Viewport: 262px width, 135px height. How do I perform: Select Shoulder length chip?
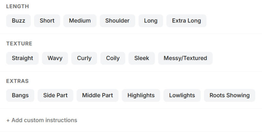[x=117, y=21]
